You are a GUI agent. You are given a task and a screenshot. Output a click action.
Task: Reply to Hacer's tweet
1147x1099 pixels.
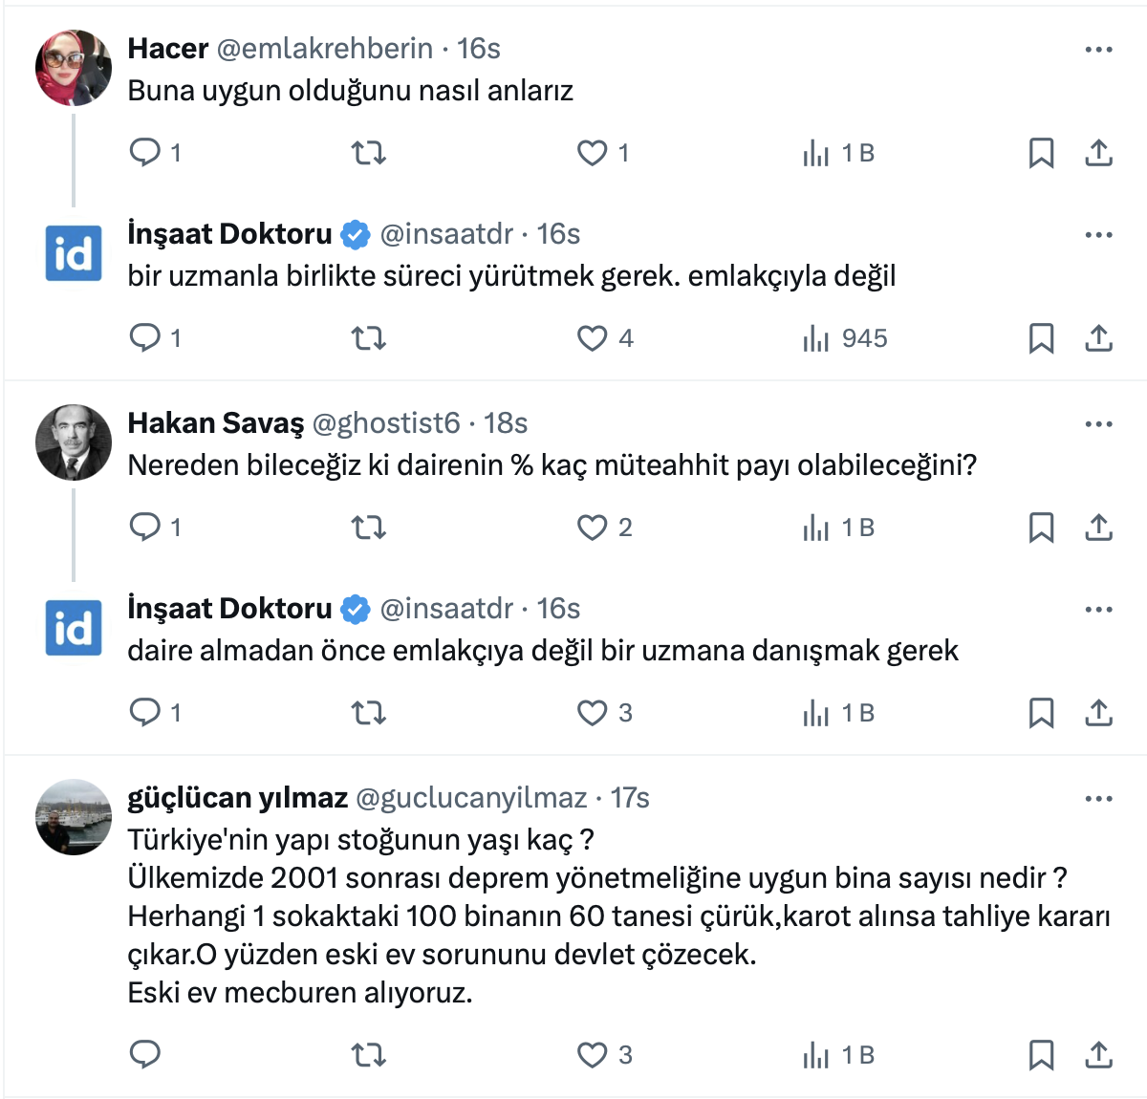point(145,153)
